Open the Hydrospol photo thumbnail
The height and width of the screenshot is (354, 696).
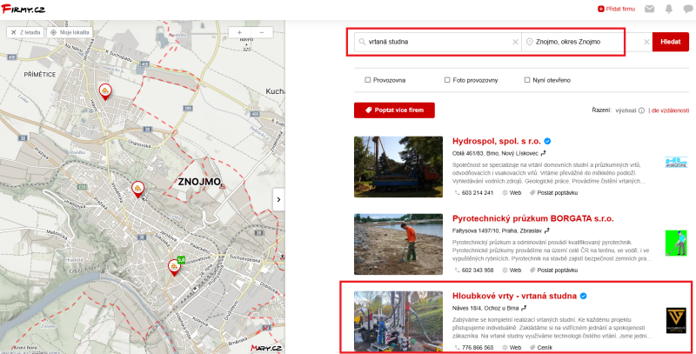(398, 167)
